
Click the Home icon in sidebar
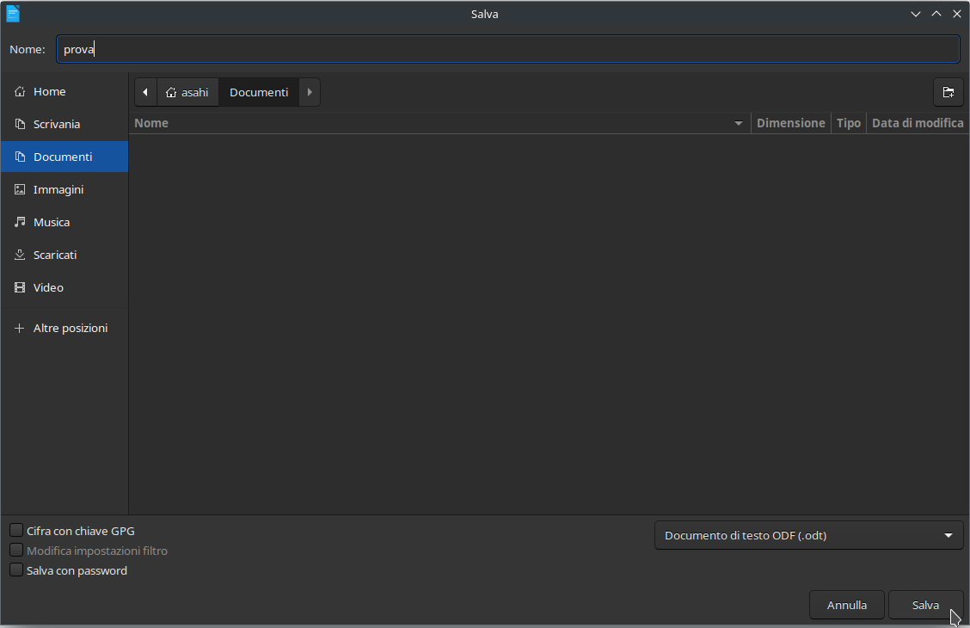click(x=20, y=91)
